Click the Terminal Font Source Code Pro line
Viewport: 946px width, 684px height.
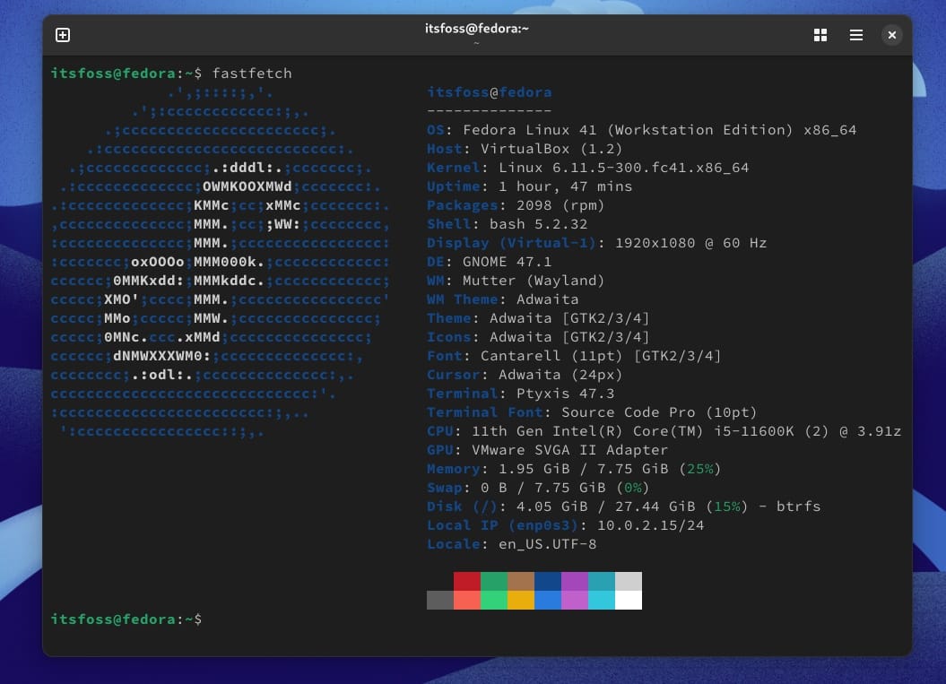click(592, 412)
